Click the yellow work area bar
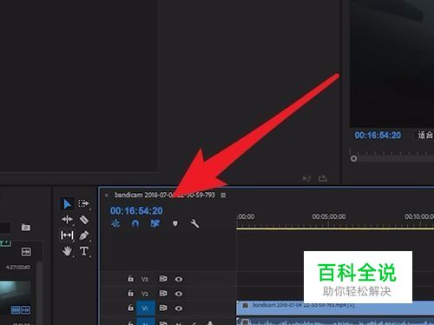Image resolution: width=434 pixels, height=325 pixels. (x=335, y=229)
